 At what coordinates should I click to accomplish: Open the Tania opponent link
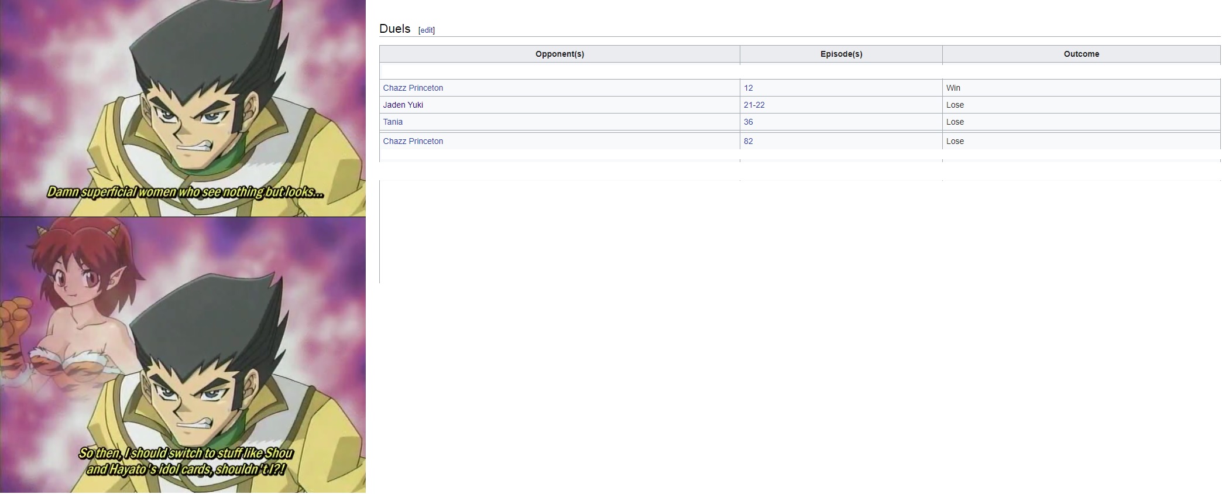pos(393,122)
